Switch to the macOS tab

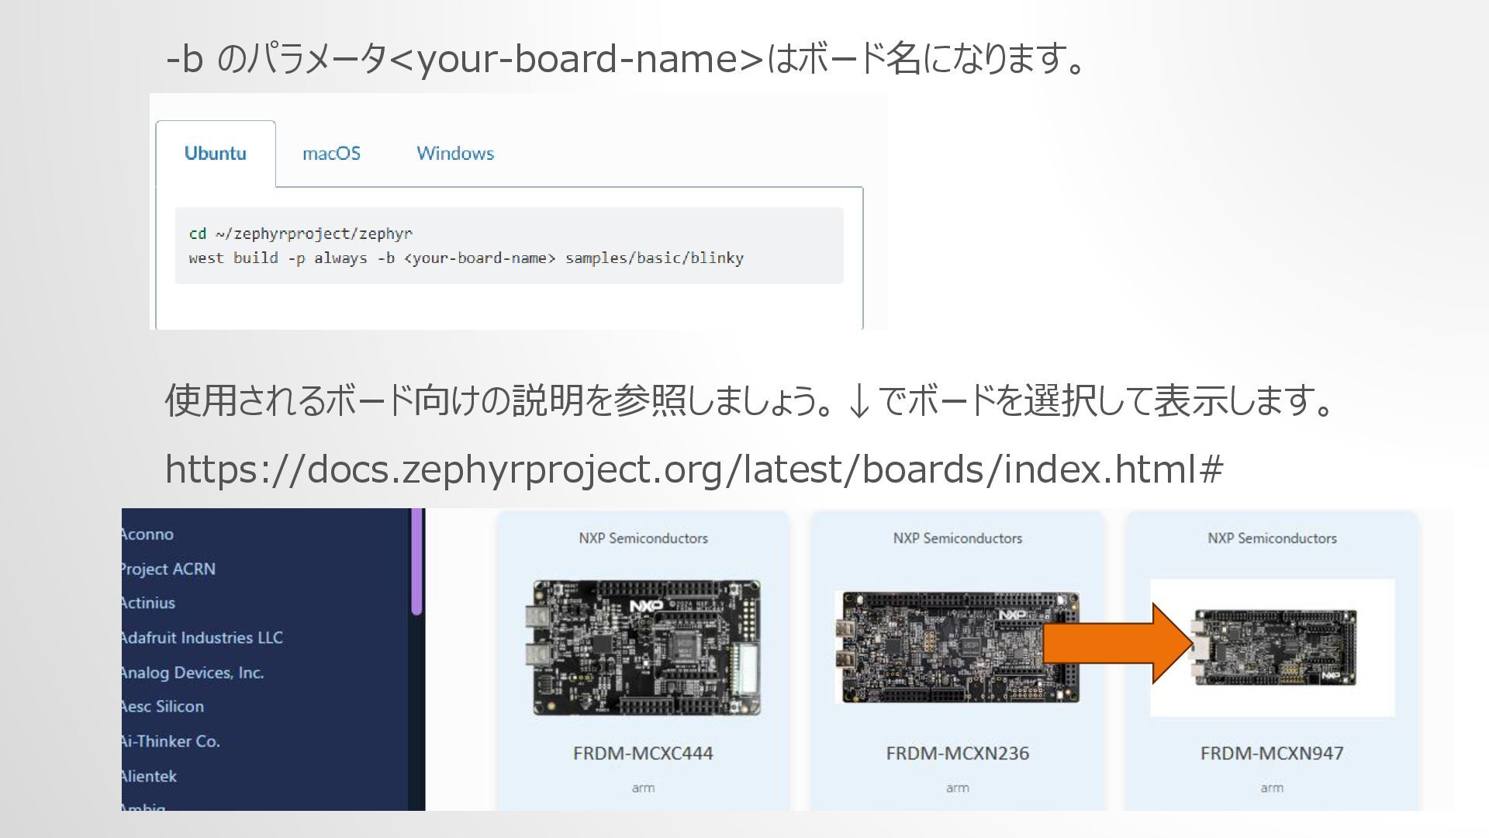(331, 154)
